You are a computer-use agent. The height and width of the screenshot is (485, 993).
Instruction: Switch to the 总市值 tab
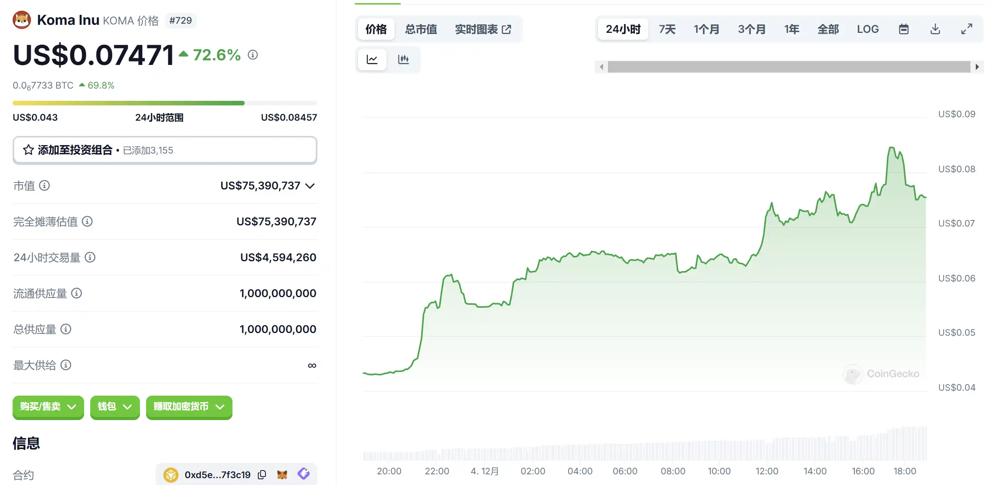(421, 29)
